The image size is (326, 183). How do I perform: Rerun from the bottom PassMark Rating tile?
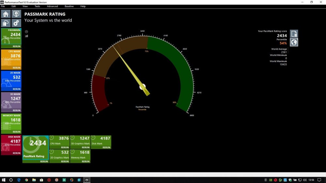44,162
